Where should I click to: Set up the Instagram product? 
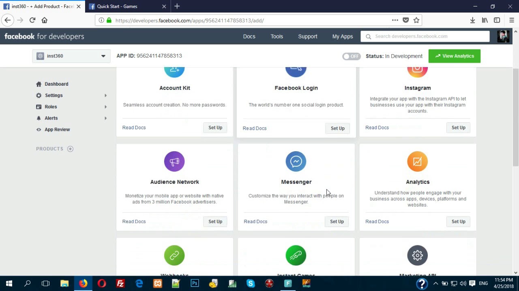[x=459, y=128]
